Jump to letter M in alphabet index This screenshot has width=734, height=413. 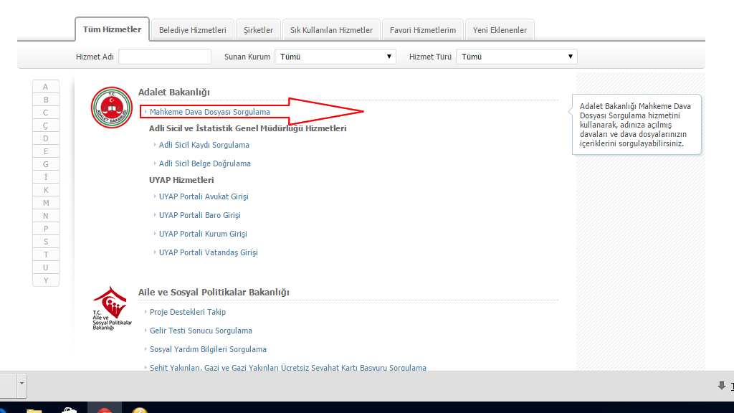45,203
